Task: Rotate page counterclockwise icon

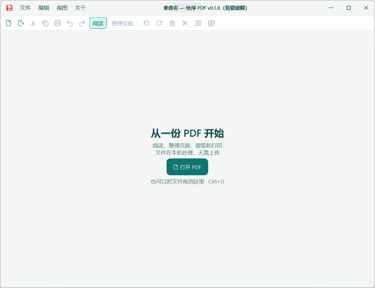Action: [x=146, y=23]
